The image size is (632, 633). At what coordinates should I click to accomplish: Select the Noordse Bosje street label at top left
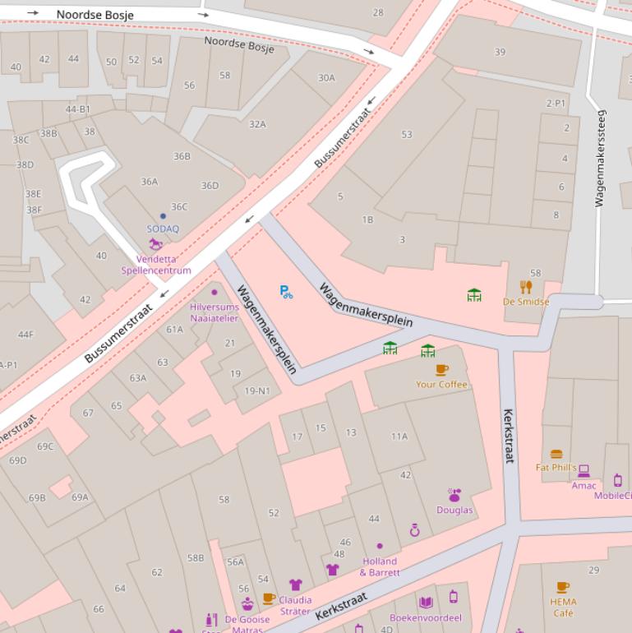click(95, 15)
